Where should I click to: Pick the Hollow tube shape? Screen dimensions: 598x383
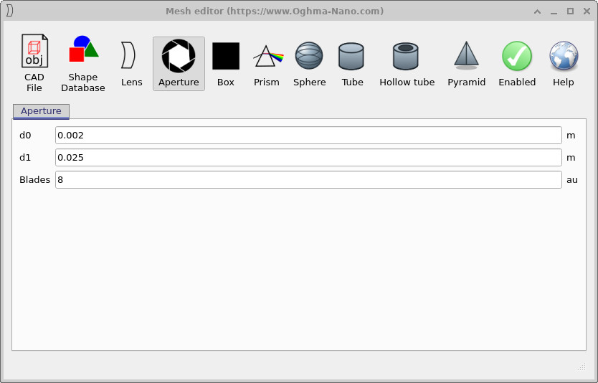[x=407, y=63]
